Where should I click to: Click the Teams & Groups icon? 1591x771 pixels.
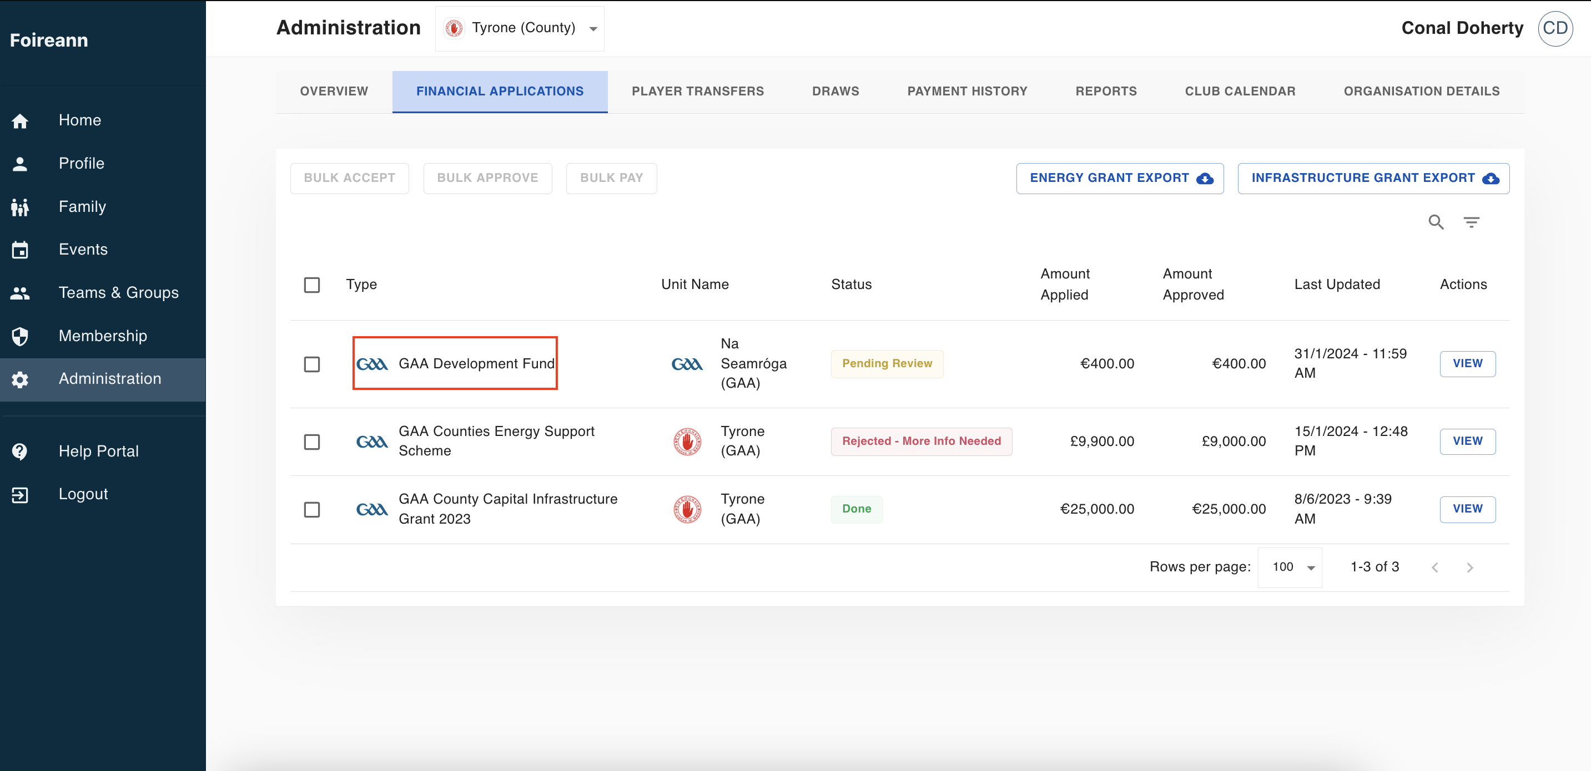click(x=20, y=293)
